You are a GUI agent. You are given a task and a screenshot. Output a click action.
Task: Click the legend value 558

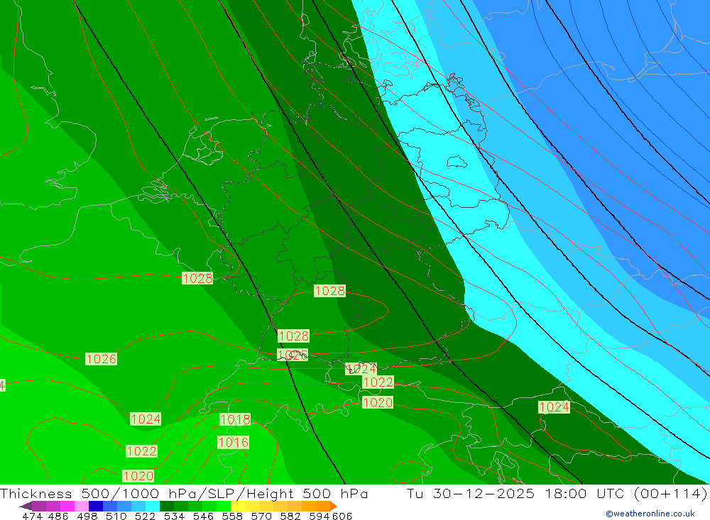tap(232, 516)
